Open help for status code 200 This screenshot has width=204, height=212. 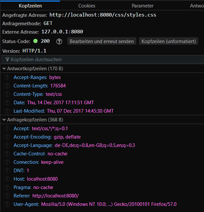coord(59,41)
